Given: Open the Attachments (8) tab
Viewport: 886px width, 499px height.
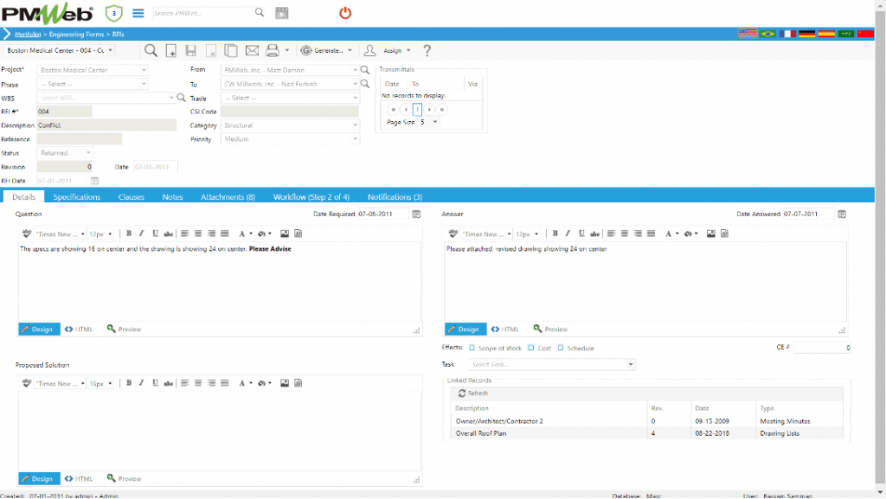Looking at the screenshot, I should tap(228, 197).
